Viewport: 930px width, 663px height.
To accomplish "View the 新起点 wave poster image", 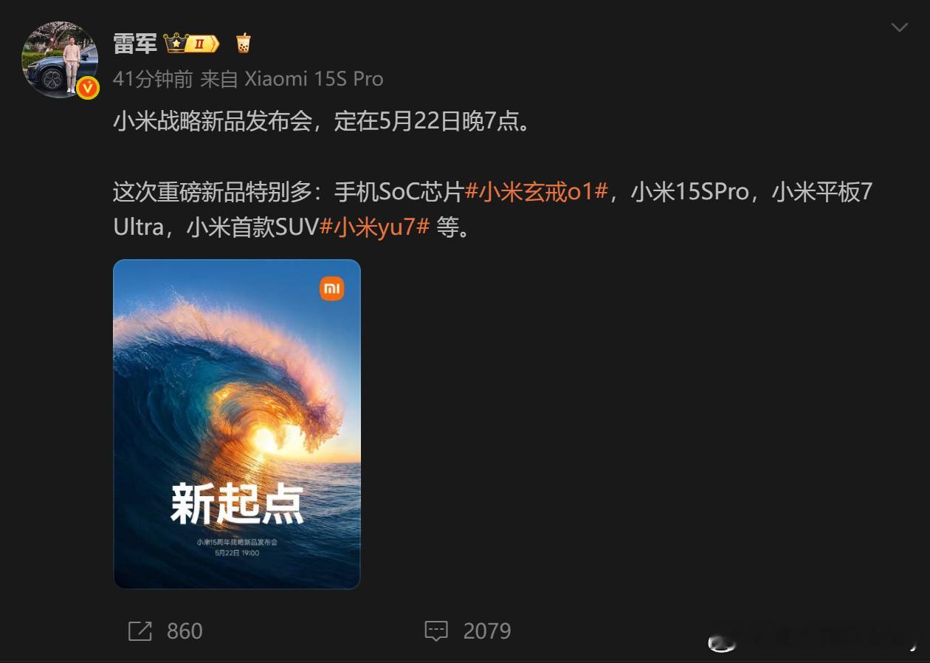I will coord(237,424).
